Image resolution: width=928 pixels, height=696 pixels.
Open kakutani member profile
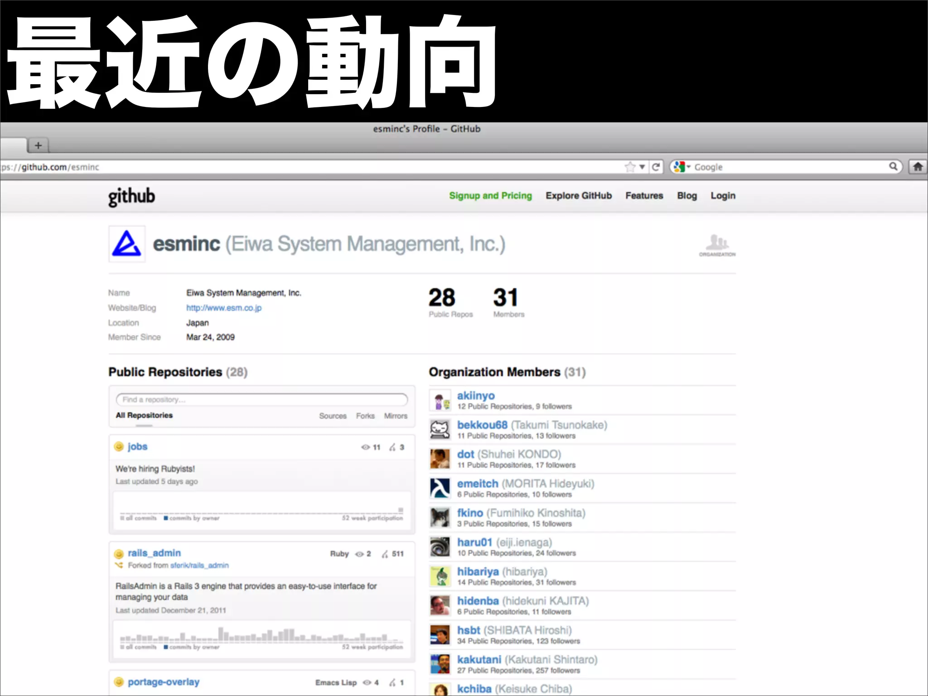479,660
